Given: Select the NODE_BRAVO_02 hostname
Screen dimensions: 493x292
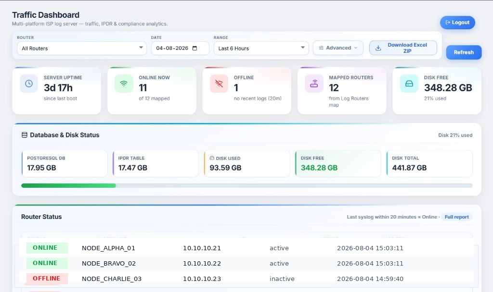Looking at the screenshot, I should [x=109, y=264].
